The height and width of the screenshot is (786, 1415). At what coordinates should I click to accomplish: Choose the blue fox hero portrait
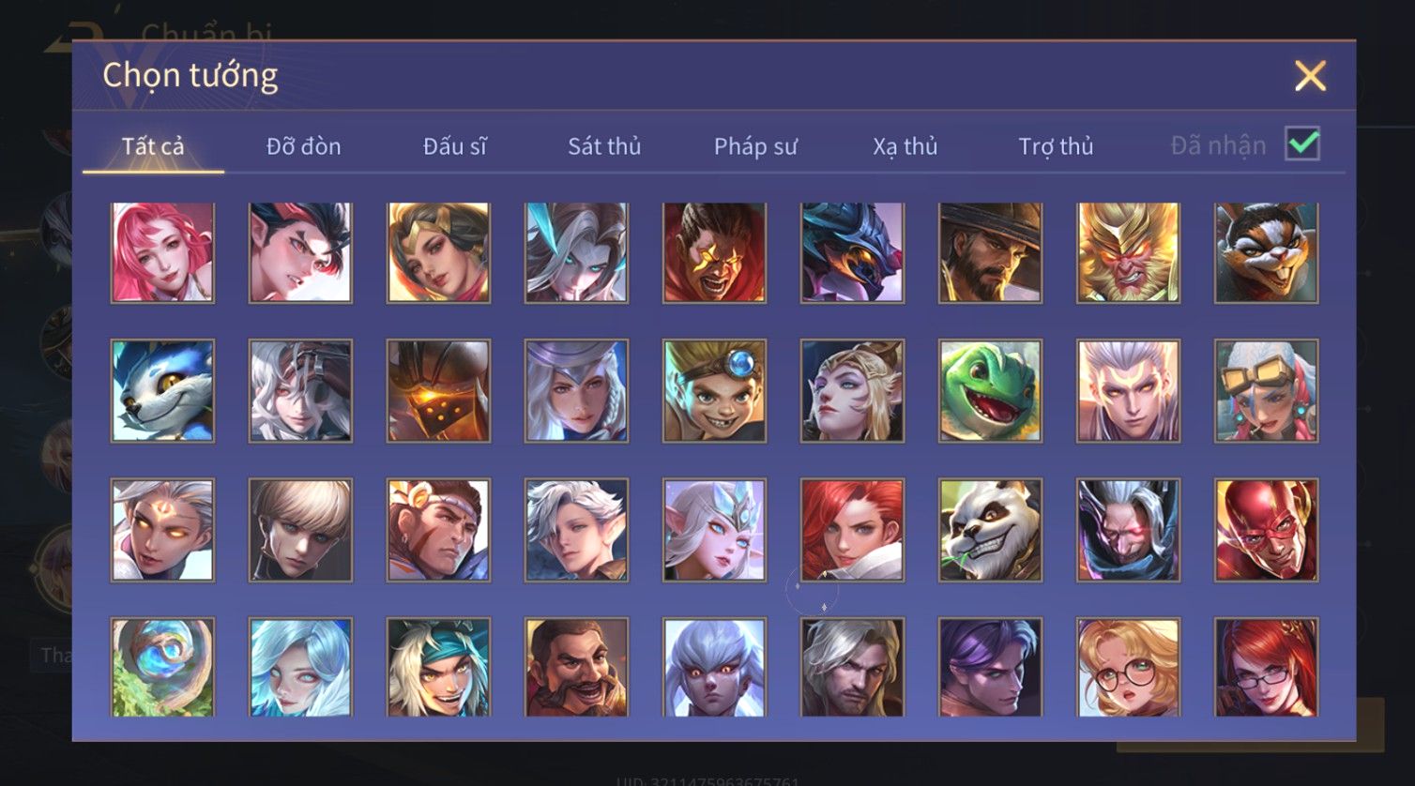[x=162, y=391]
